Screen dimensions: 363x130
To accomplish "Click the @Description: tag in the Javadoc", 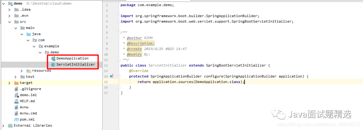I will (x=141, y=43).
